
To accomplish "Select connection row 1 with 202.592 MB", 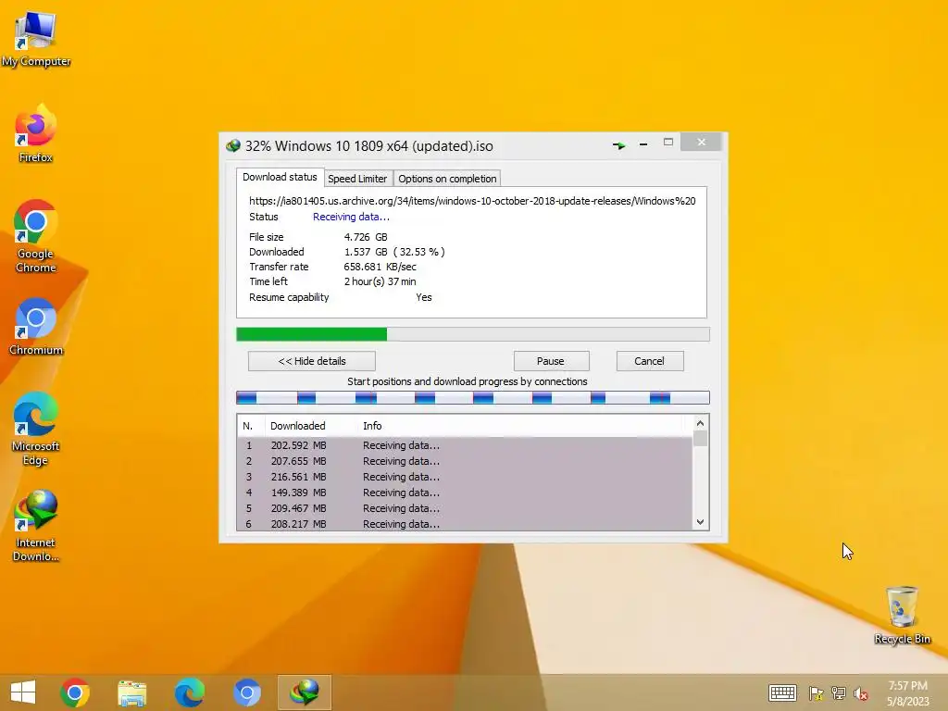I will point(465,445).
